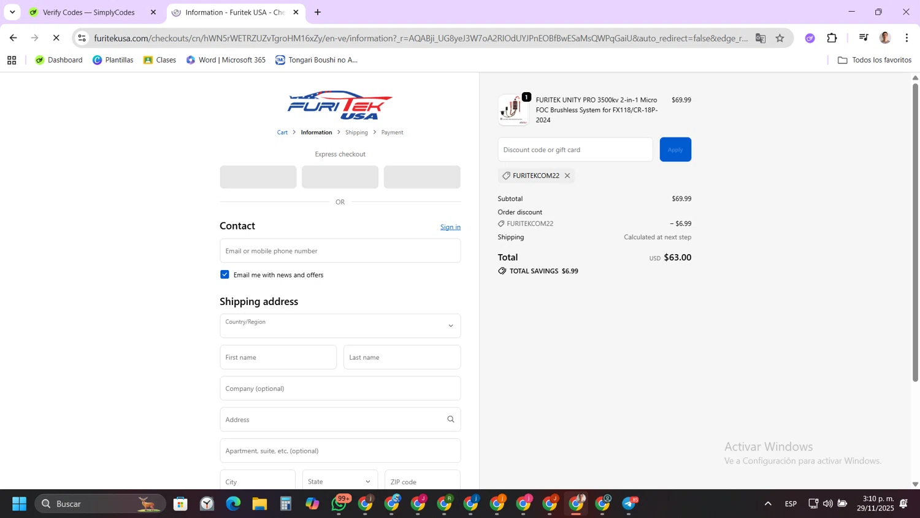Translate this page icon

tap(761, 38)
